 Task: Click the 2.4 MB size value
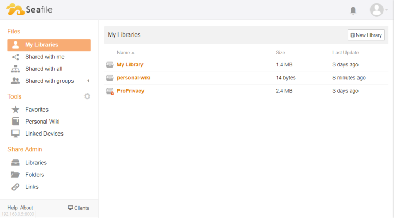pyautogui.click(x=284, y=91)
